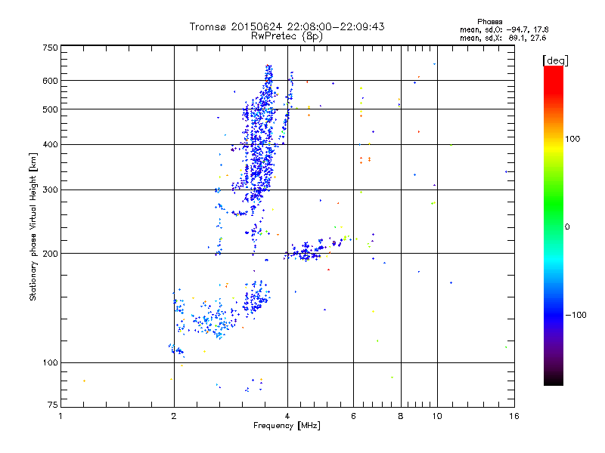Click the '1' x-axis tick label
This screenshot has width=605, height=453.
(60, 416)
